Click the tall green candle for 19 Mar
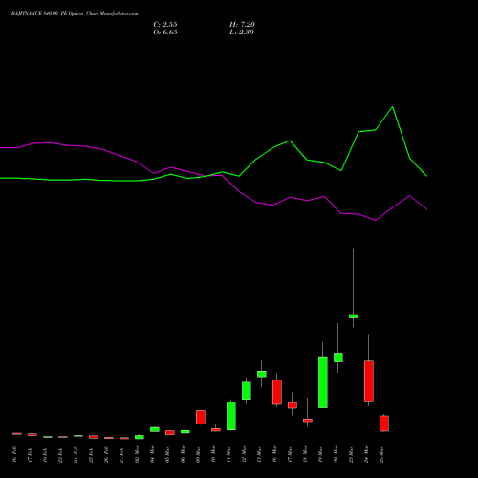Viewport: 478px width, 478px height. [x=323, y=382]
